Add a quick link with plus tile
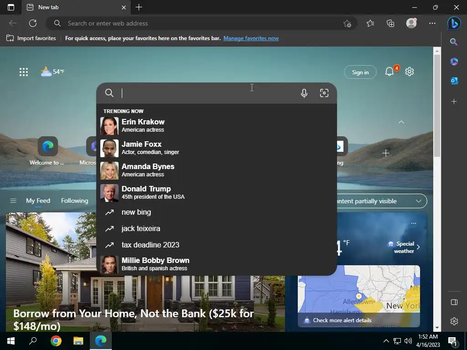This screenshot has width=467, height=350. pyautogui.click(x=385, y=153)
